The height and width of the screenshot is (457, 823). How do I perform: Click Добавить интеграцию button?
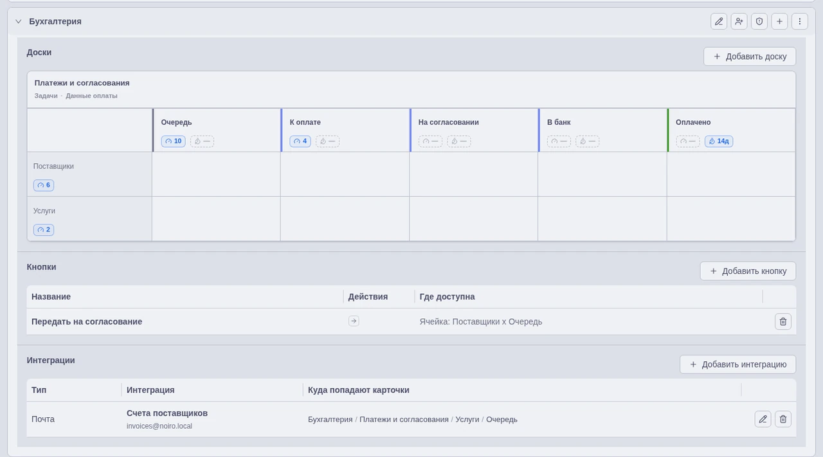(737, 364)
